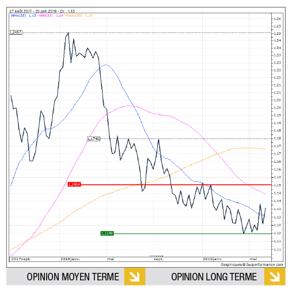Click the 2017sept. axis label
This screenshot has width=288, height=300.
(x=21, y=259)
